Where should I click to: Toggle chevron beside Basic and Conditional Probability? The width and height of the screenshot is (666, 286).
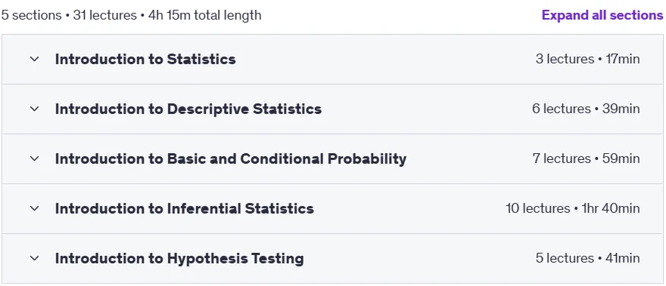point(34,158)
